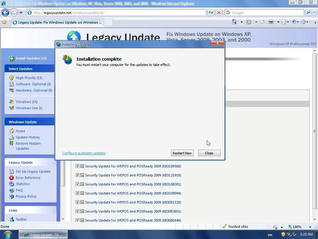This screenshot has width=318, height=239.
Task: Open Configure automatic updates link
Action: 84,153
